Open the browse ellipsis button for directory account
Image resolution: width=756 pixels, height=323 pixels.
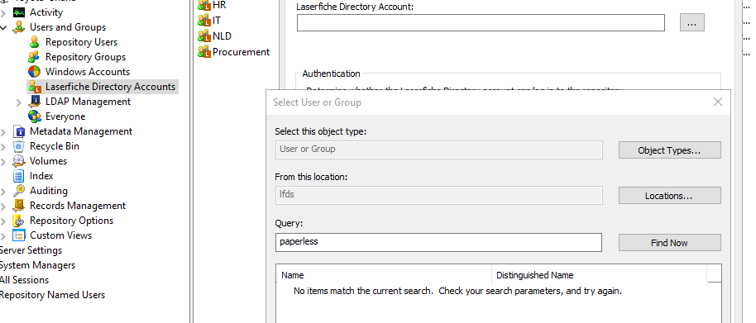[691, 22]
